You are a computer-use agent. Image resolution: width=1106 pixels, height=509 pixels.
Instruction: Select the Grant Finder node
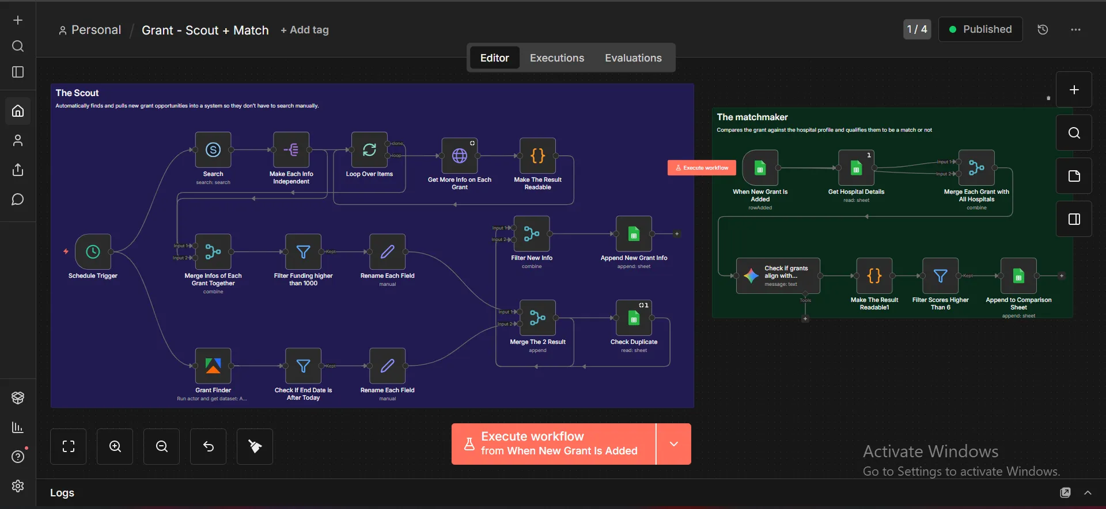point(213,366)
